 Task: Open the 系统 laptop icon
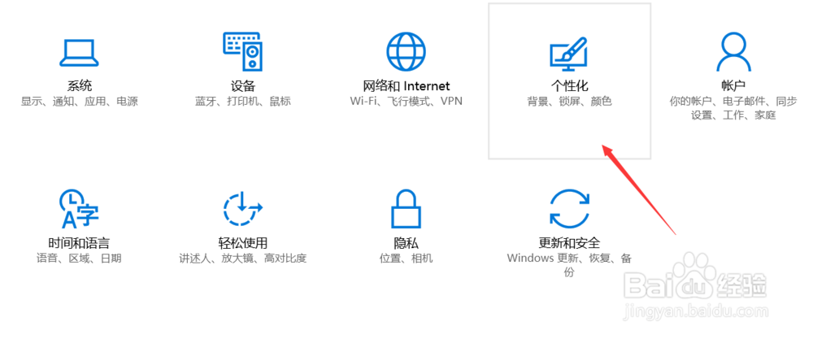point(79,52)
